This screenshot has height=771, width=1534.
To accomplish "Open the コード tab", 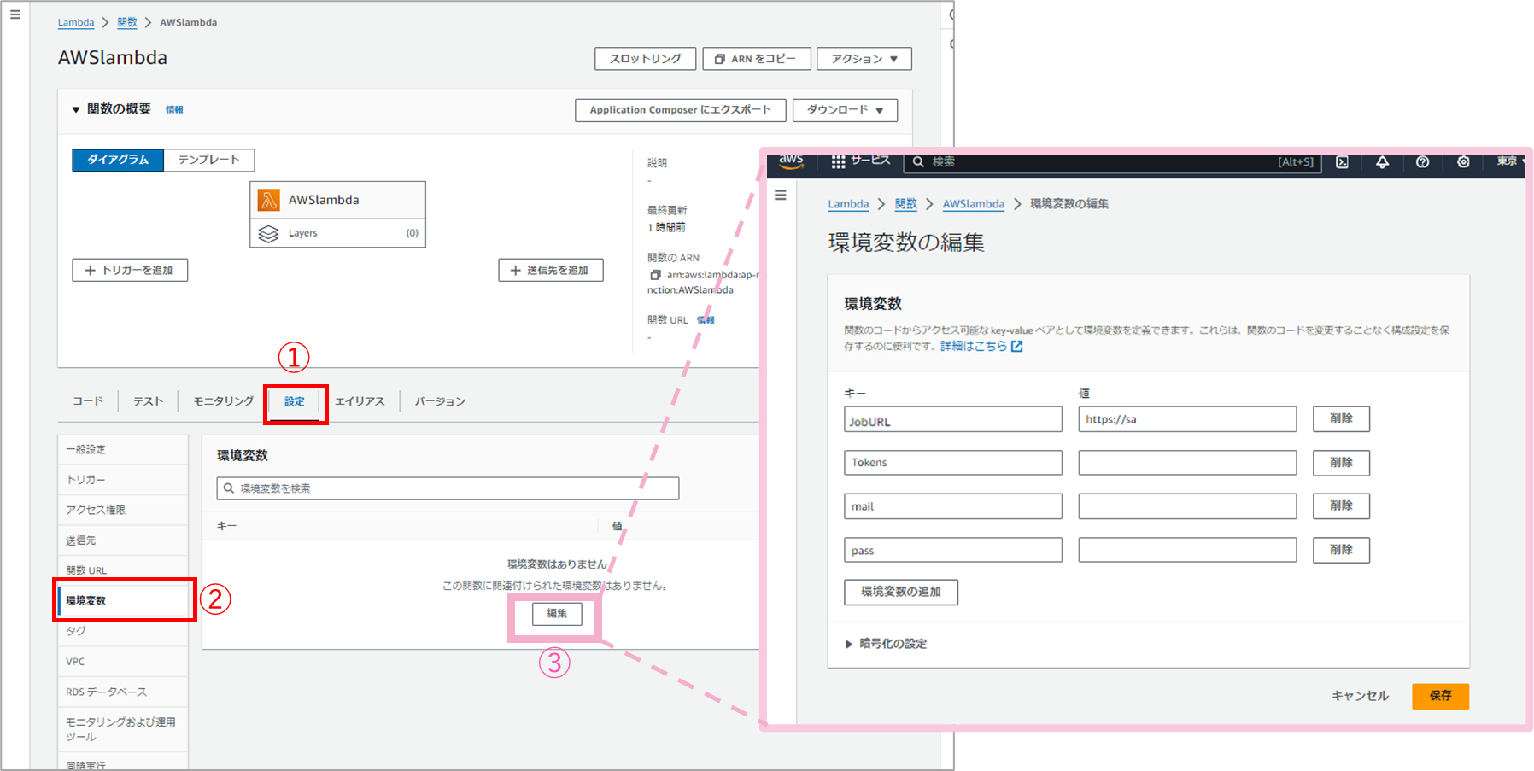I will point(87,401).
